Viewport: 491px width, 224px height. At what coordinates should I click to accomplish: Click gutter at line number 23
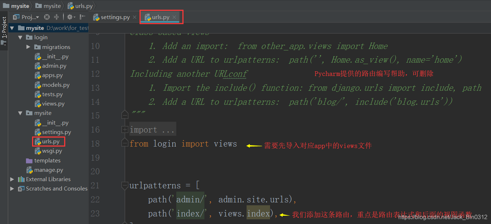tap(95, 214)
